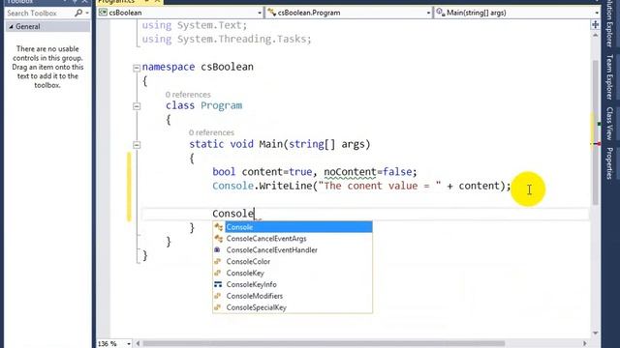Click the 0 references link above class Program
Screen dimensions: 620x348
188,95
